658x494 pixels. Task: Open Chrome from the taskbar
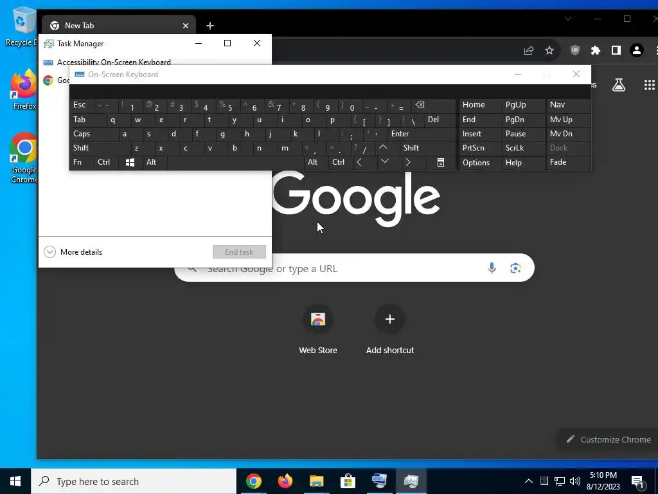coord(253,481)
